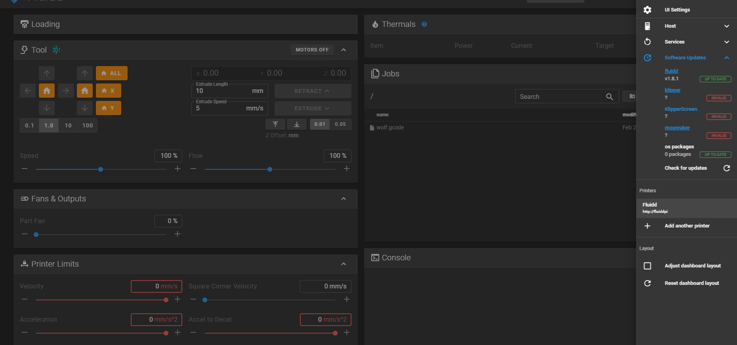Select the 0.1 jog distance
737x345 pixels.
[x=30, y=125]
